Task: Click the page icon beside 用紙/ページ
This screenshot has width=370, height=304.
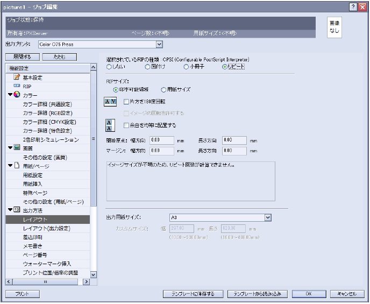Action: click(x=17, y=165)
